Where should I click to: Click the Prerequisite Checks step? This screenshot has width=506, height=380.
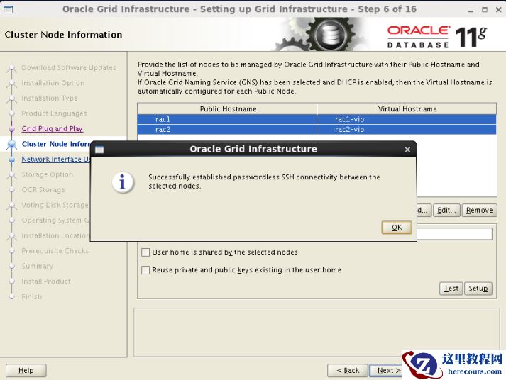click(x=55, y=251)
